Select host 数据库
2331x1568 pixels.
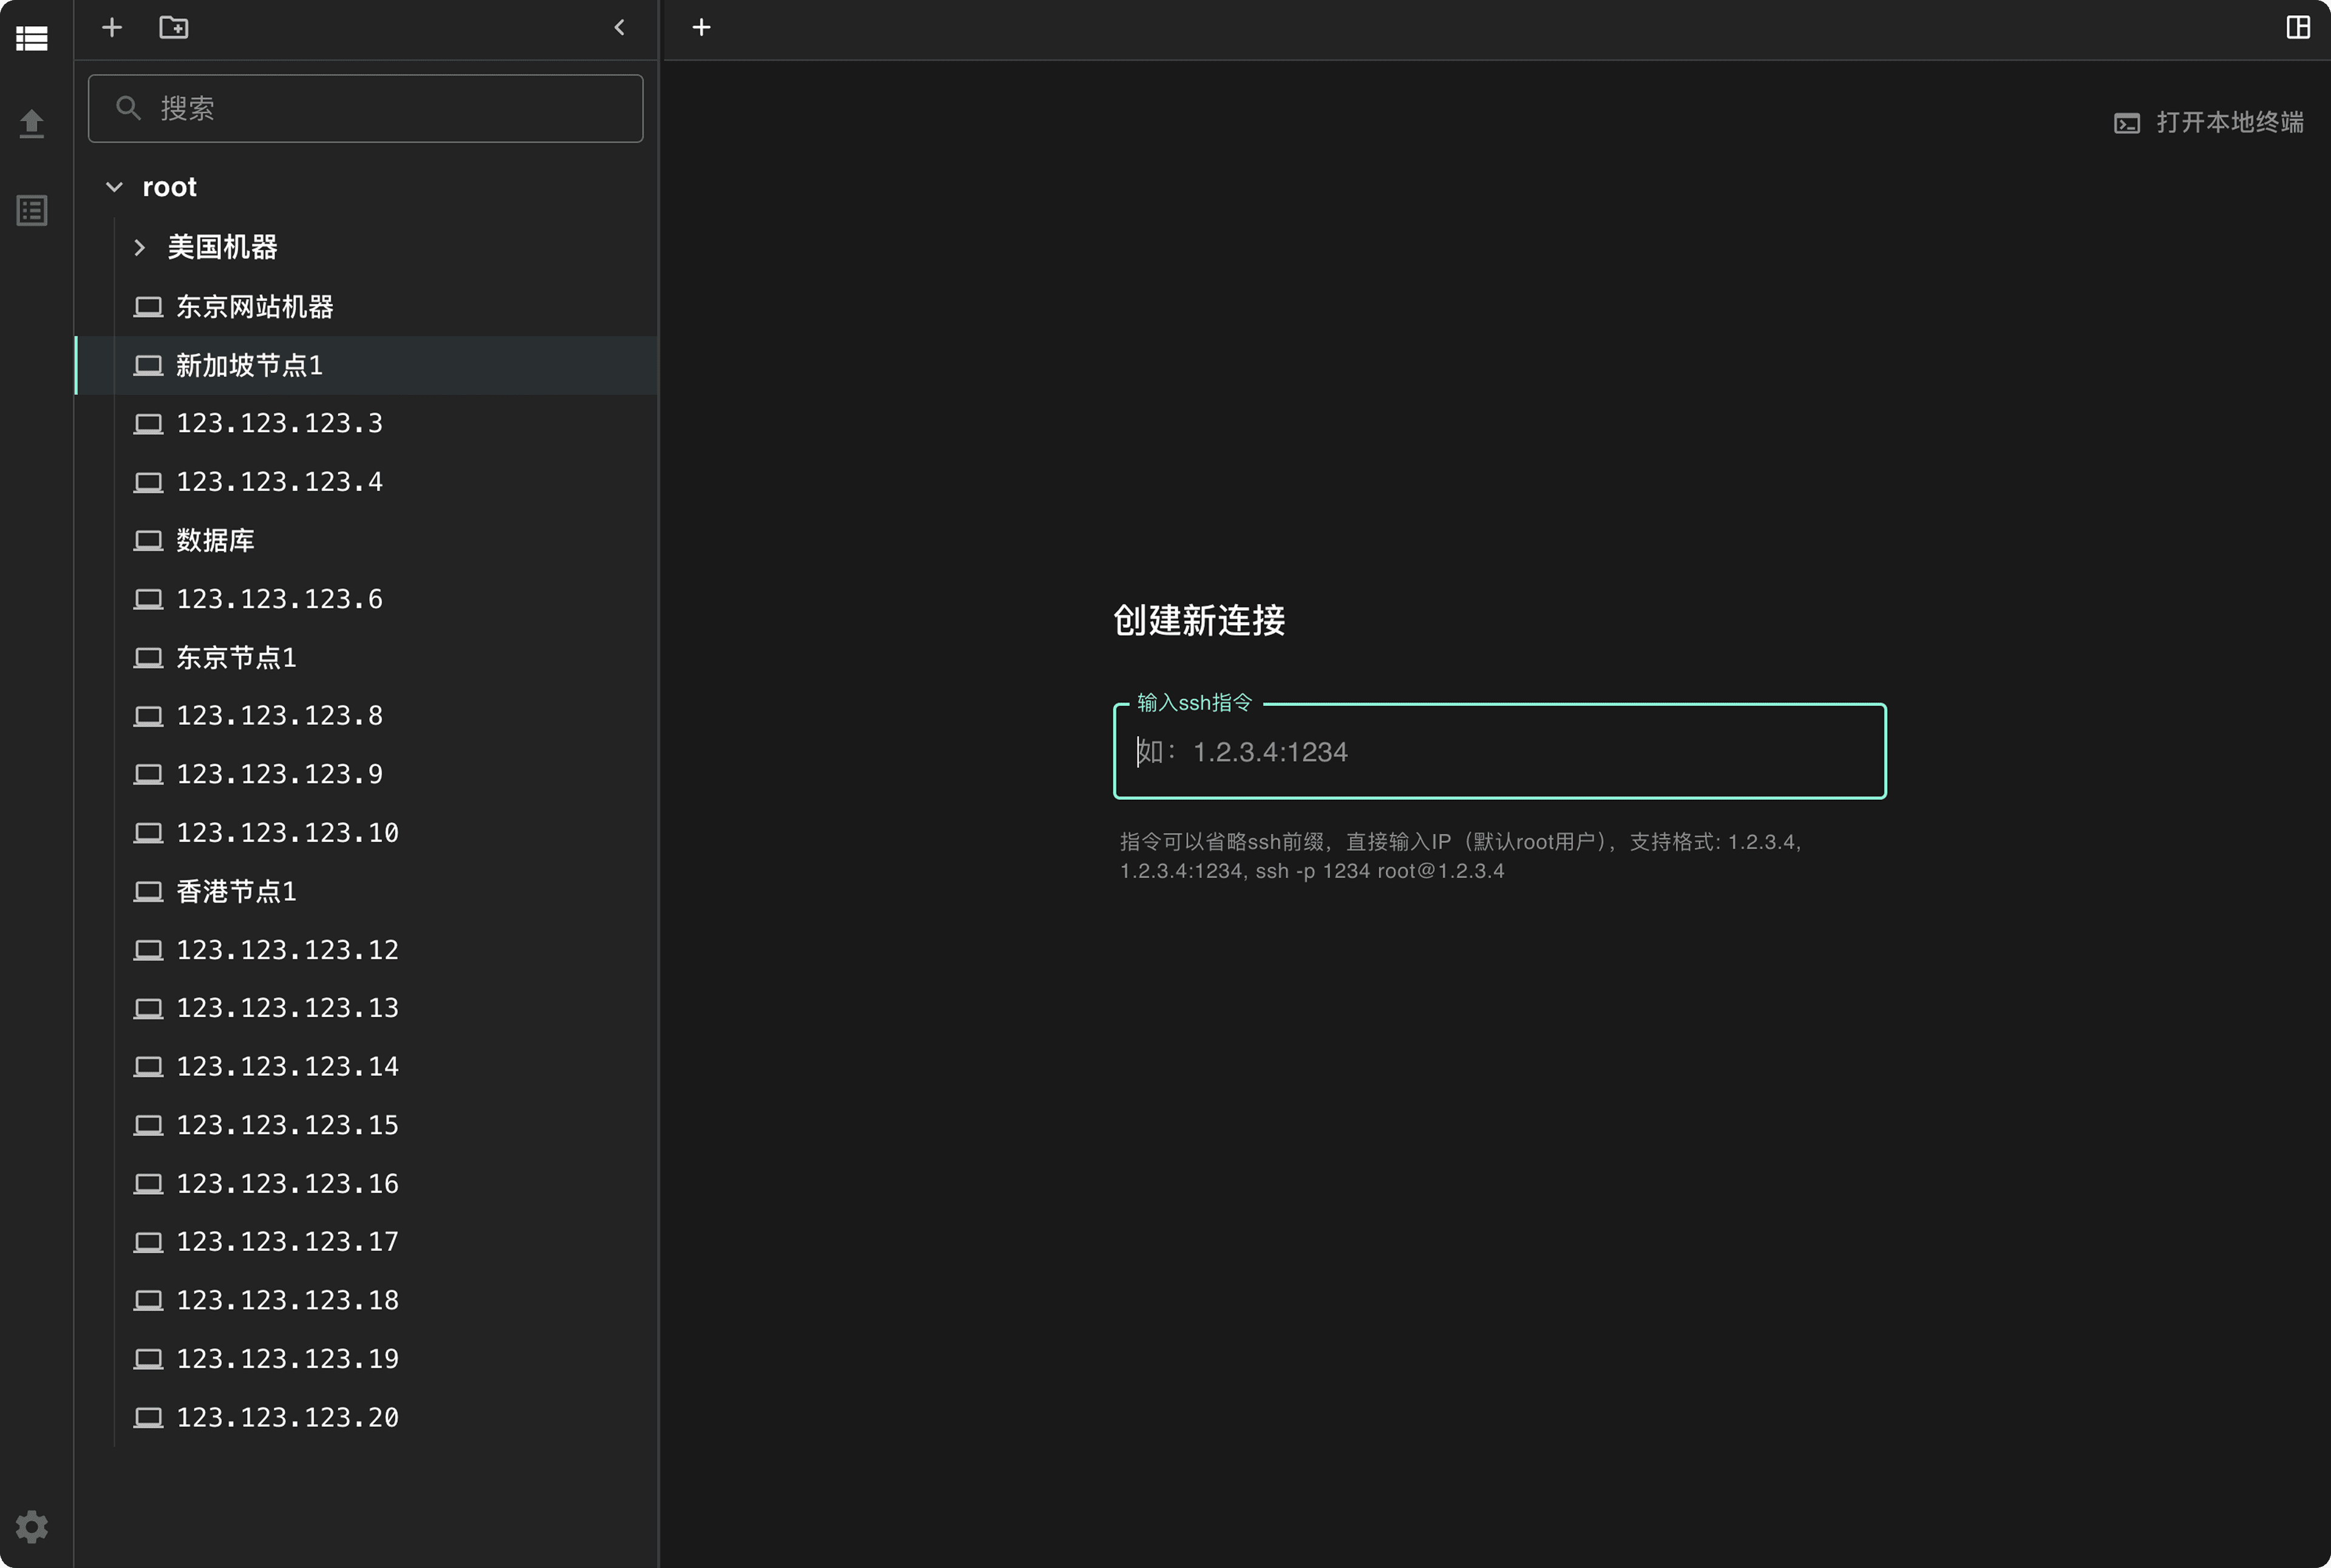click(x=366, y=541)
